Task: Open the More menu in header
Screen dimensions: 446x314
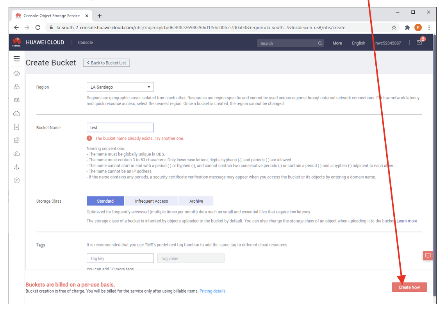Action: point(337,43)
